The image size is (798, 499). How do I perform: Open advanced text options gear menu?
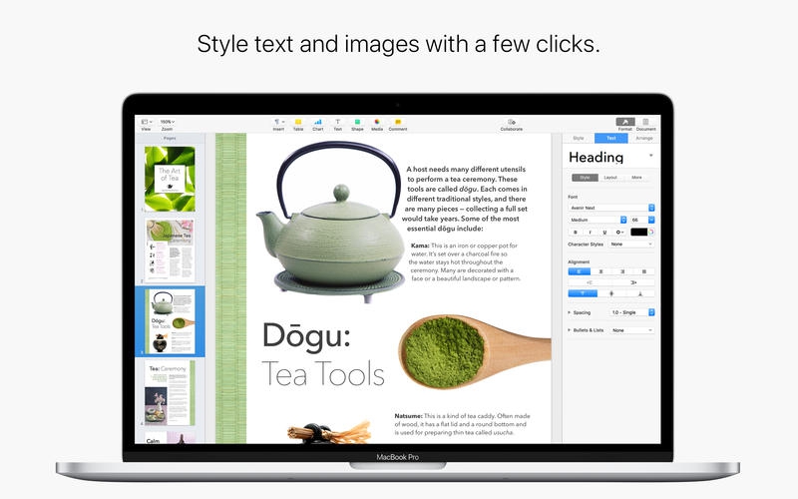tap(619, 233)
